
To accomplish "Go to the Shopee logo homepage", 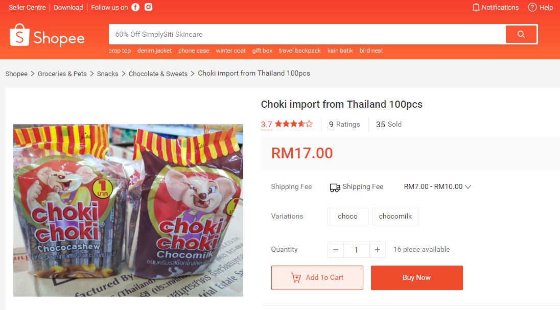I will tap(47, 35).
